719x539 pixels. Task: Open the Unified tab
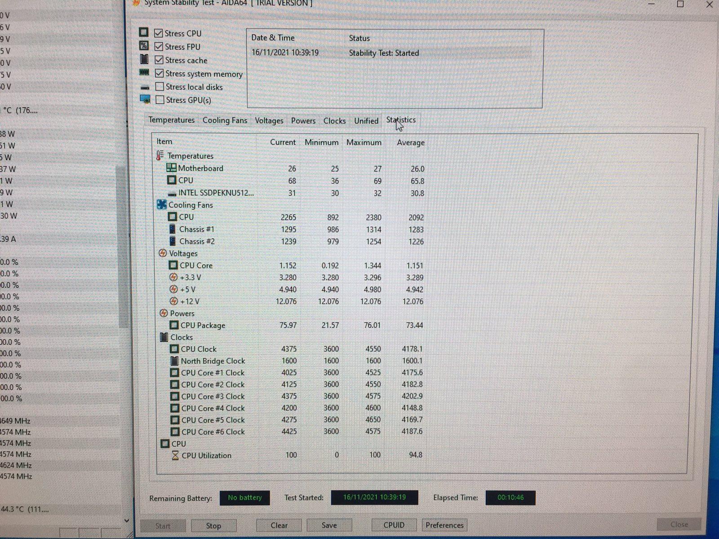366,121
